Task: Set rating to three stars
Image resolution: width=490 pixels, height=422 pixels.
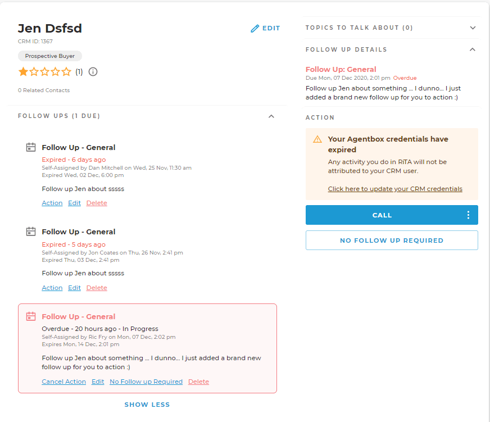Action: pos(45,72)
